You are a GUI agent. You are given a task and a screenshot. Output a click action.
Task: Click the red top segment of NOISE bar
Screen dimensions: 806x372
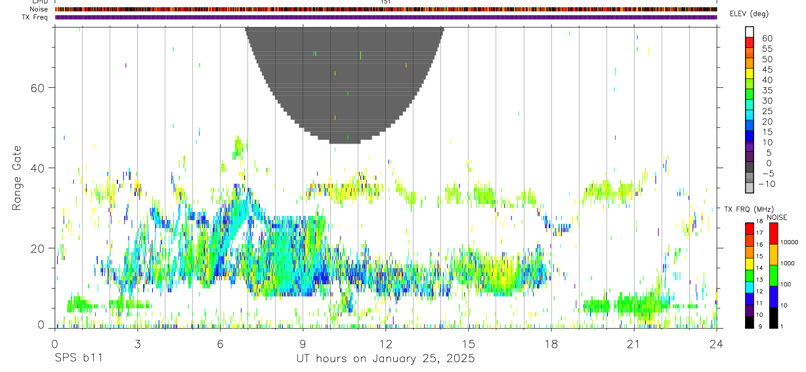point(773,234)
